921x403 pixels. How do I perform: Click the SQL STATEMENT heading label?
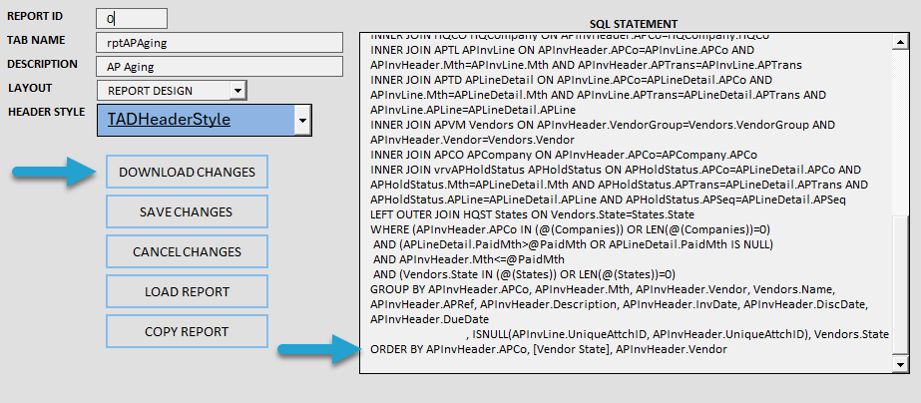click(x=634, y=24)
